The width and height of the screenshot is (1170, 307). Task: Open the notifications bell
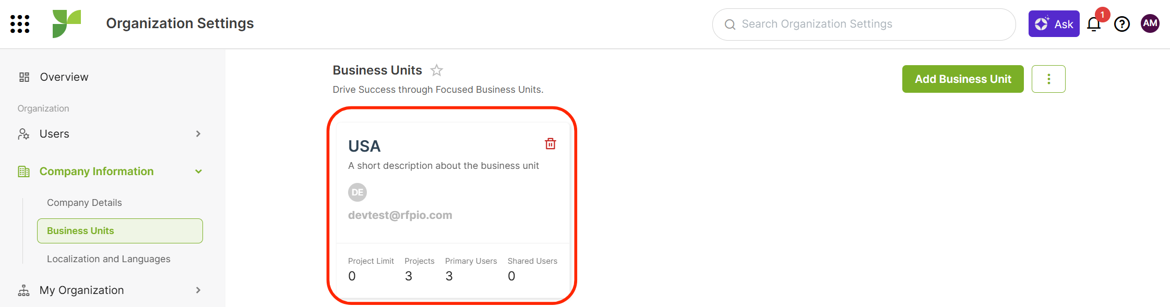(x=1094, y=24)
